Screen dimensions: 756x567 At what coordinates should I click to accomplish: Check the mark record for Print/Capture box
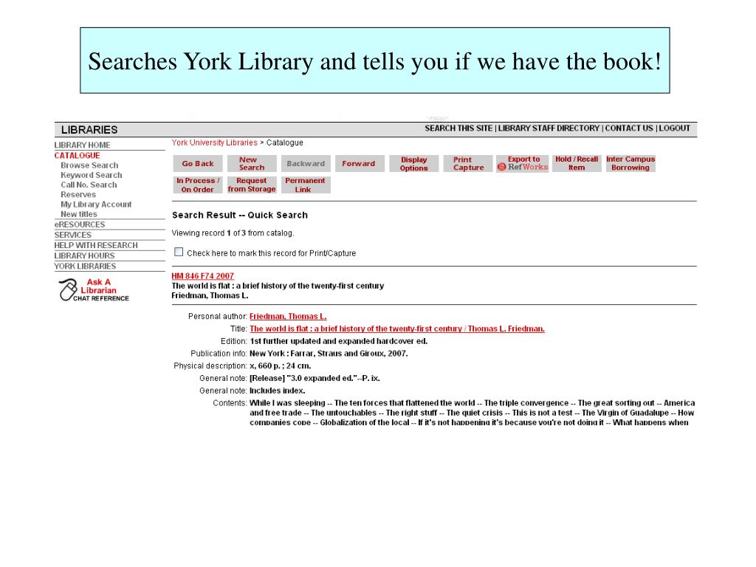coord(179,252)
